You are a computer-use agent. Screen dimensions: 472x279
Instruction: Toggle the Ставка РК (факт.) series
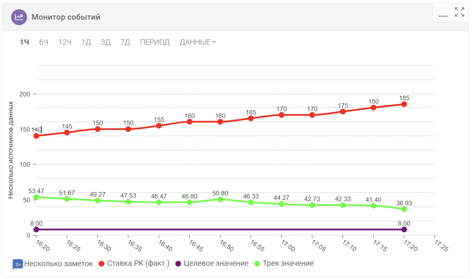click(x=134, y=263)
